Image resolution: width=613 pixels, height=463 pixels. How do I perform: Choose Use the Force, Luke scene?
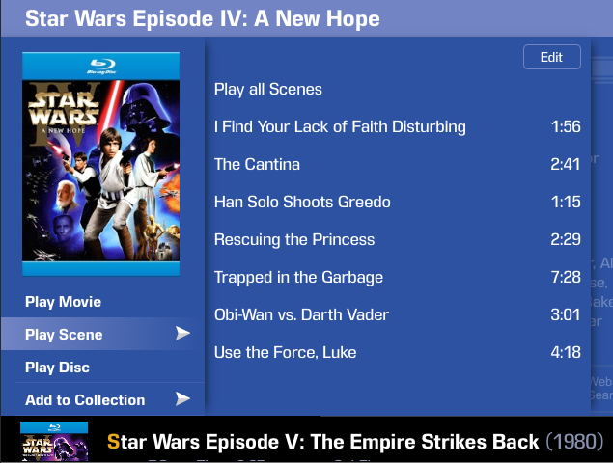pos(397,352)
